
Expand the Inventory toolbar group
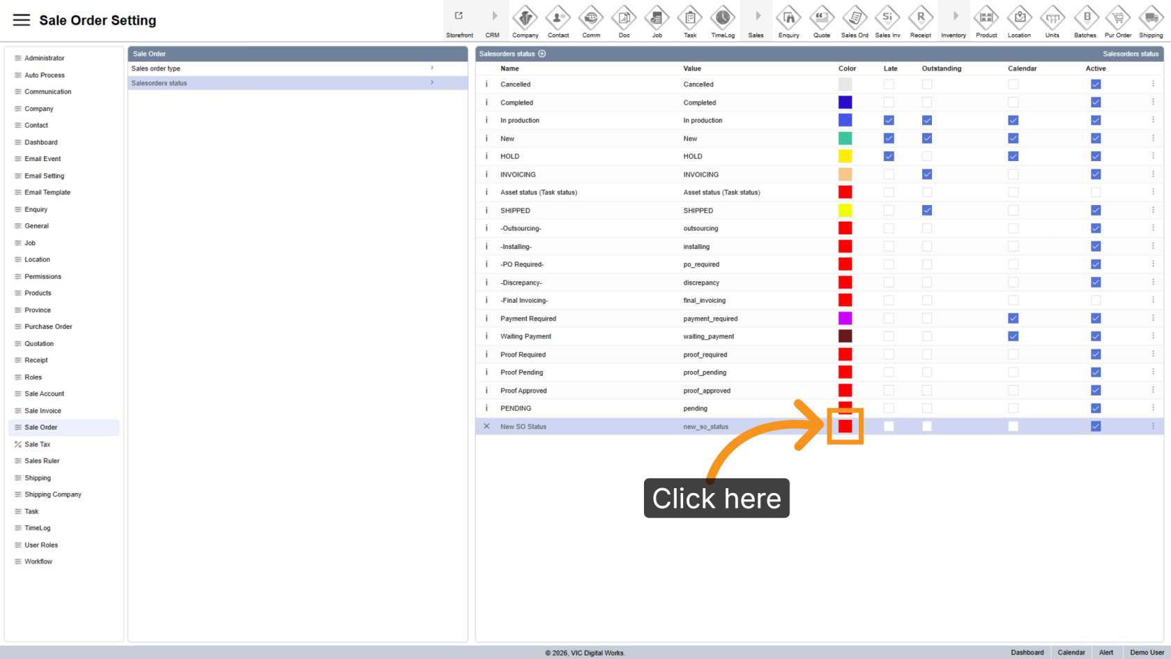(x=954, y=21)
